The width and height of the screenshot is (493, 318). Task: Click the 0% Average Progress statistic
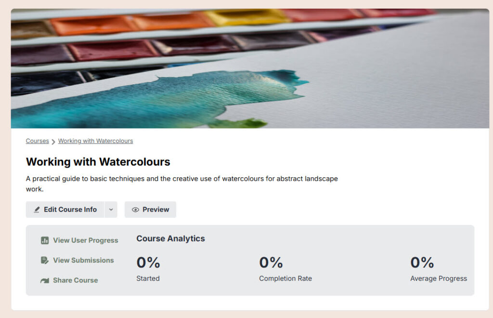point(422,263)
